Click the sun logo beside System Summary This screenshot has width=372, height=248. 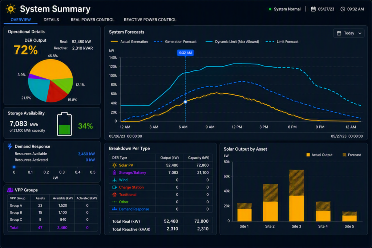[x=11, y=9]
